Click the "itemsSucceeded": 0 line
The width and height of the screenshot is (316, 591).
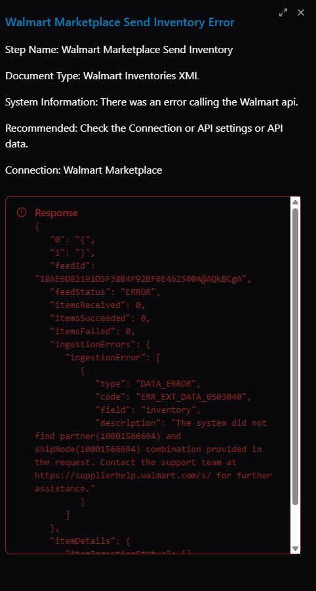point(100,318)
